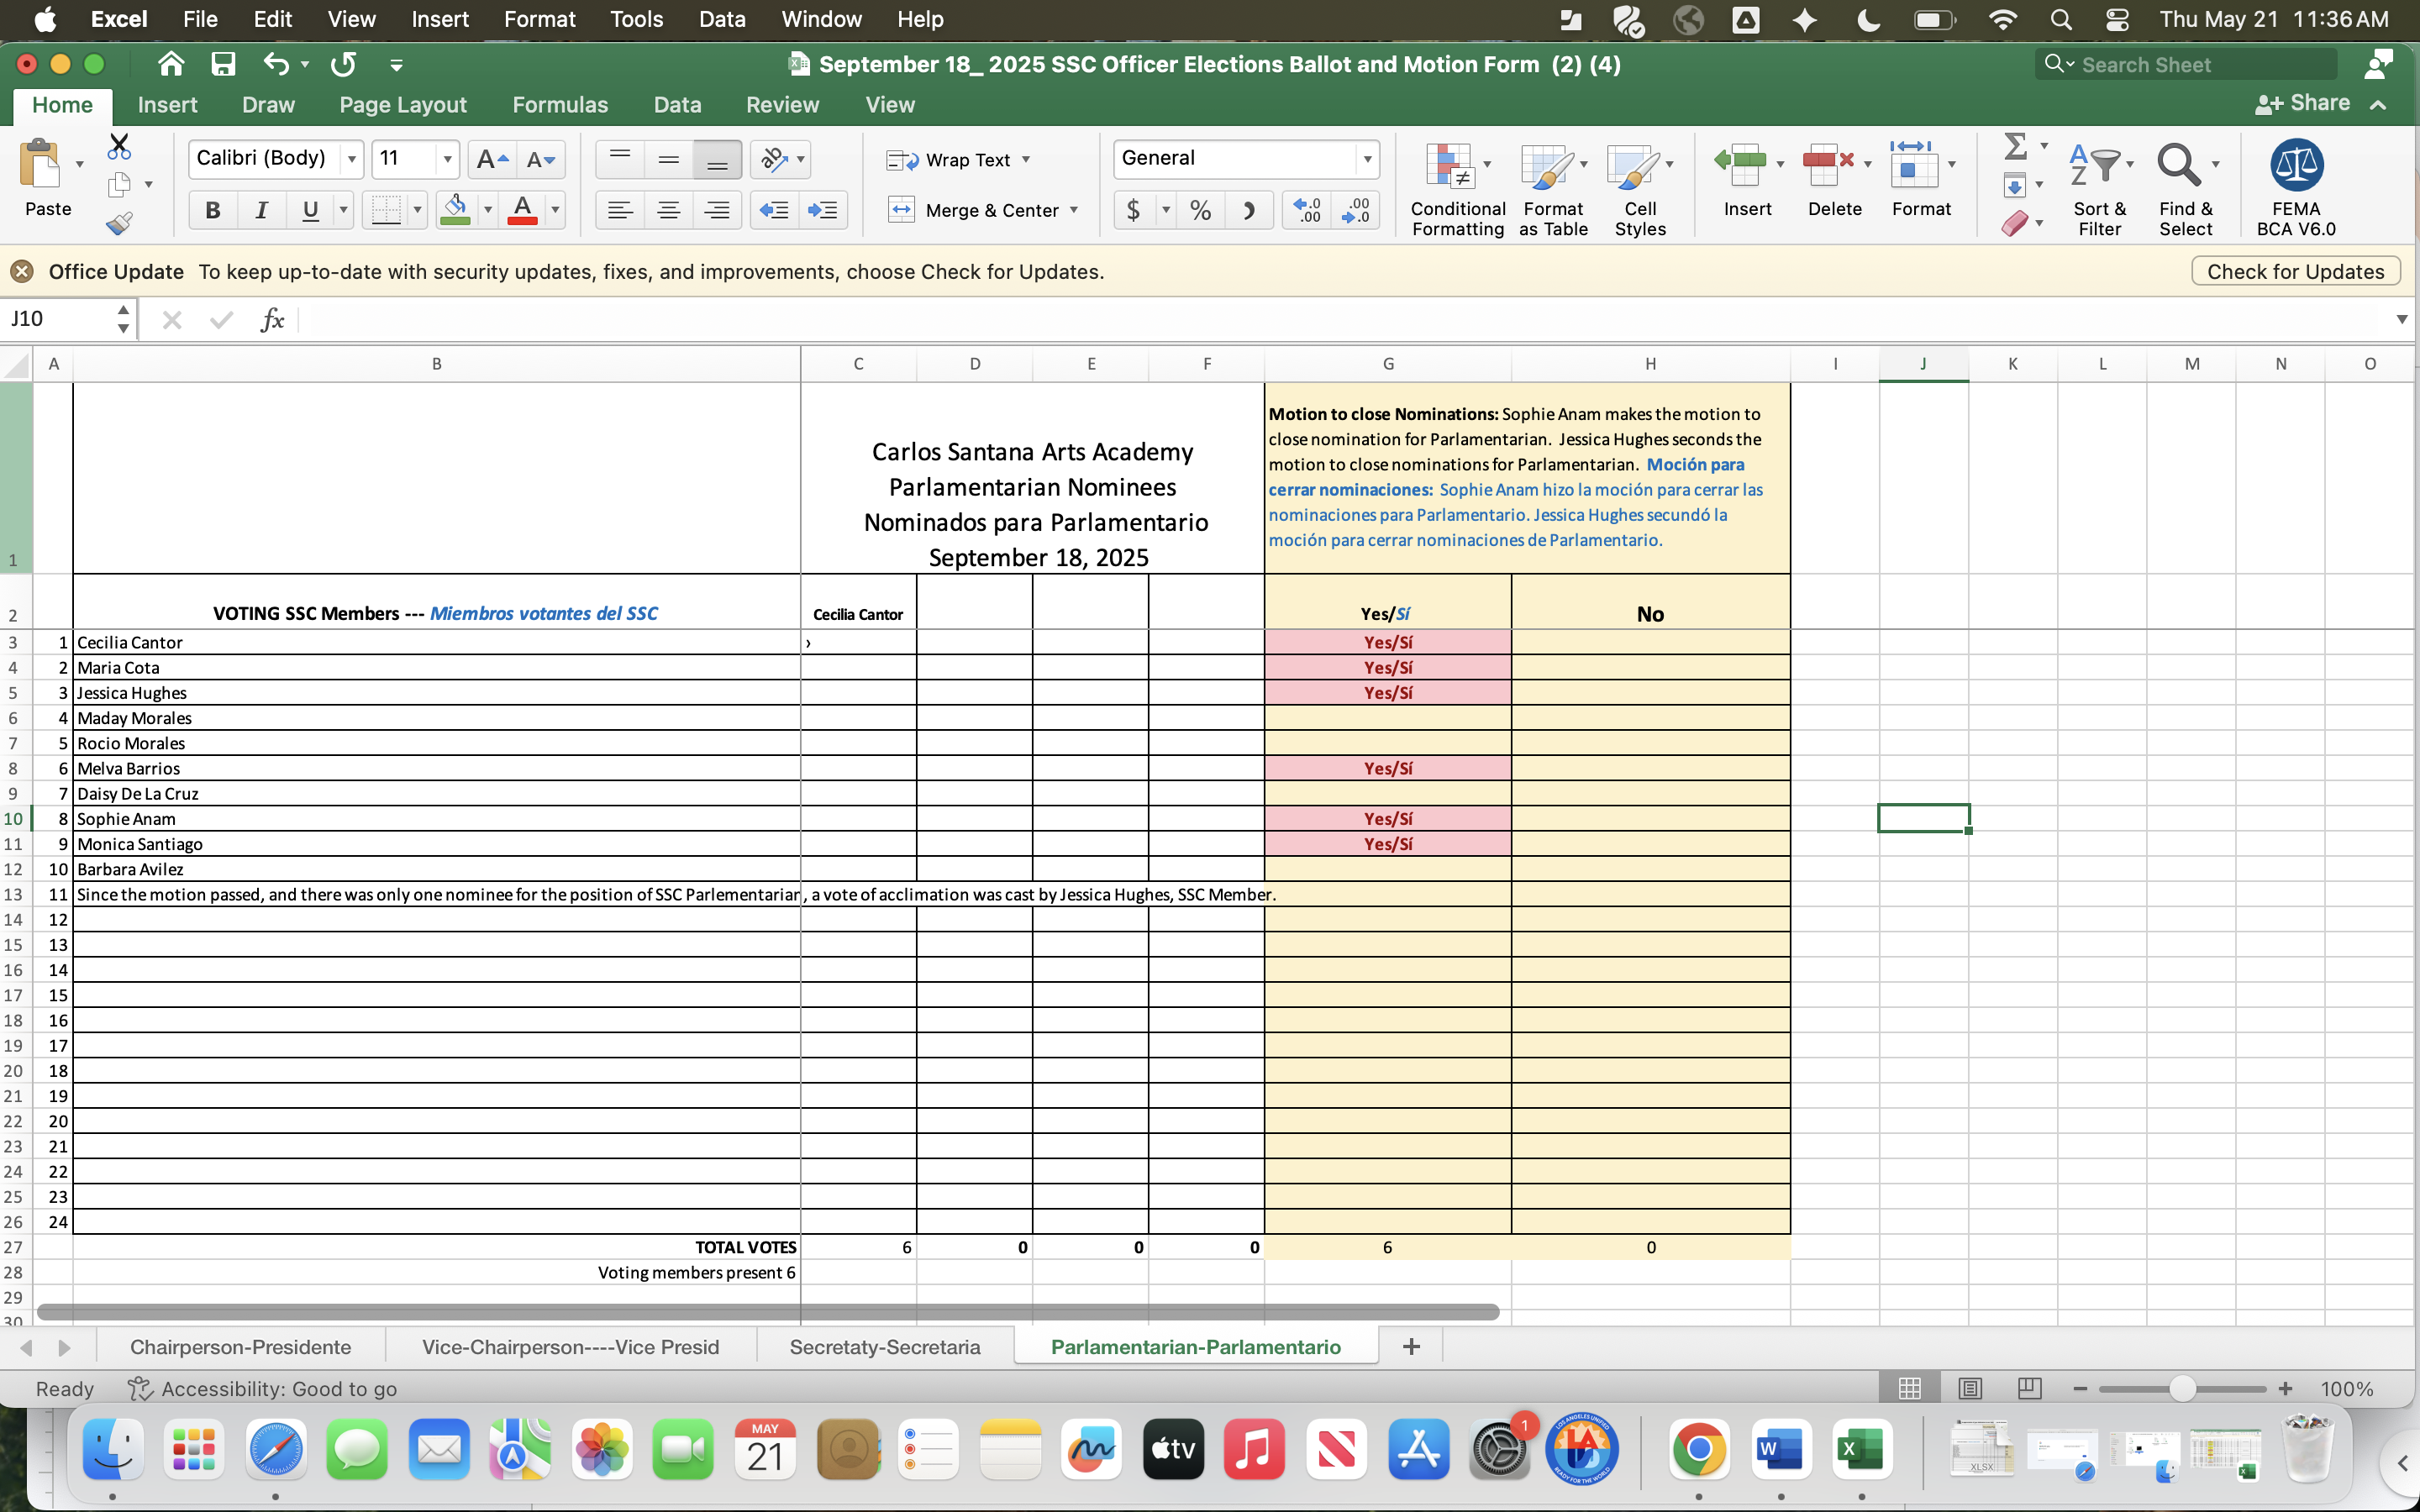The height and width of the screenshot is (1512, 2420).
Task: Decrease font size with the smaller A icon
Action: tap(540, 159)
